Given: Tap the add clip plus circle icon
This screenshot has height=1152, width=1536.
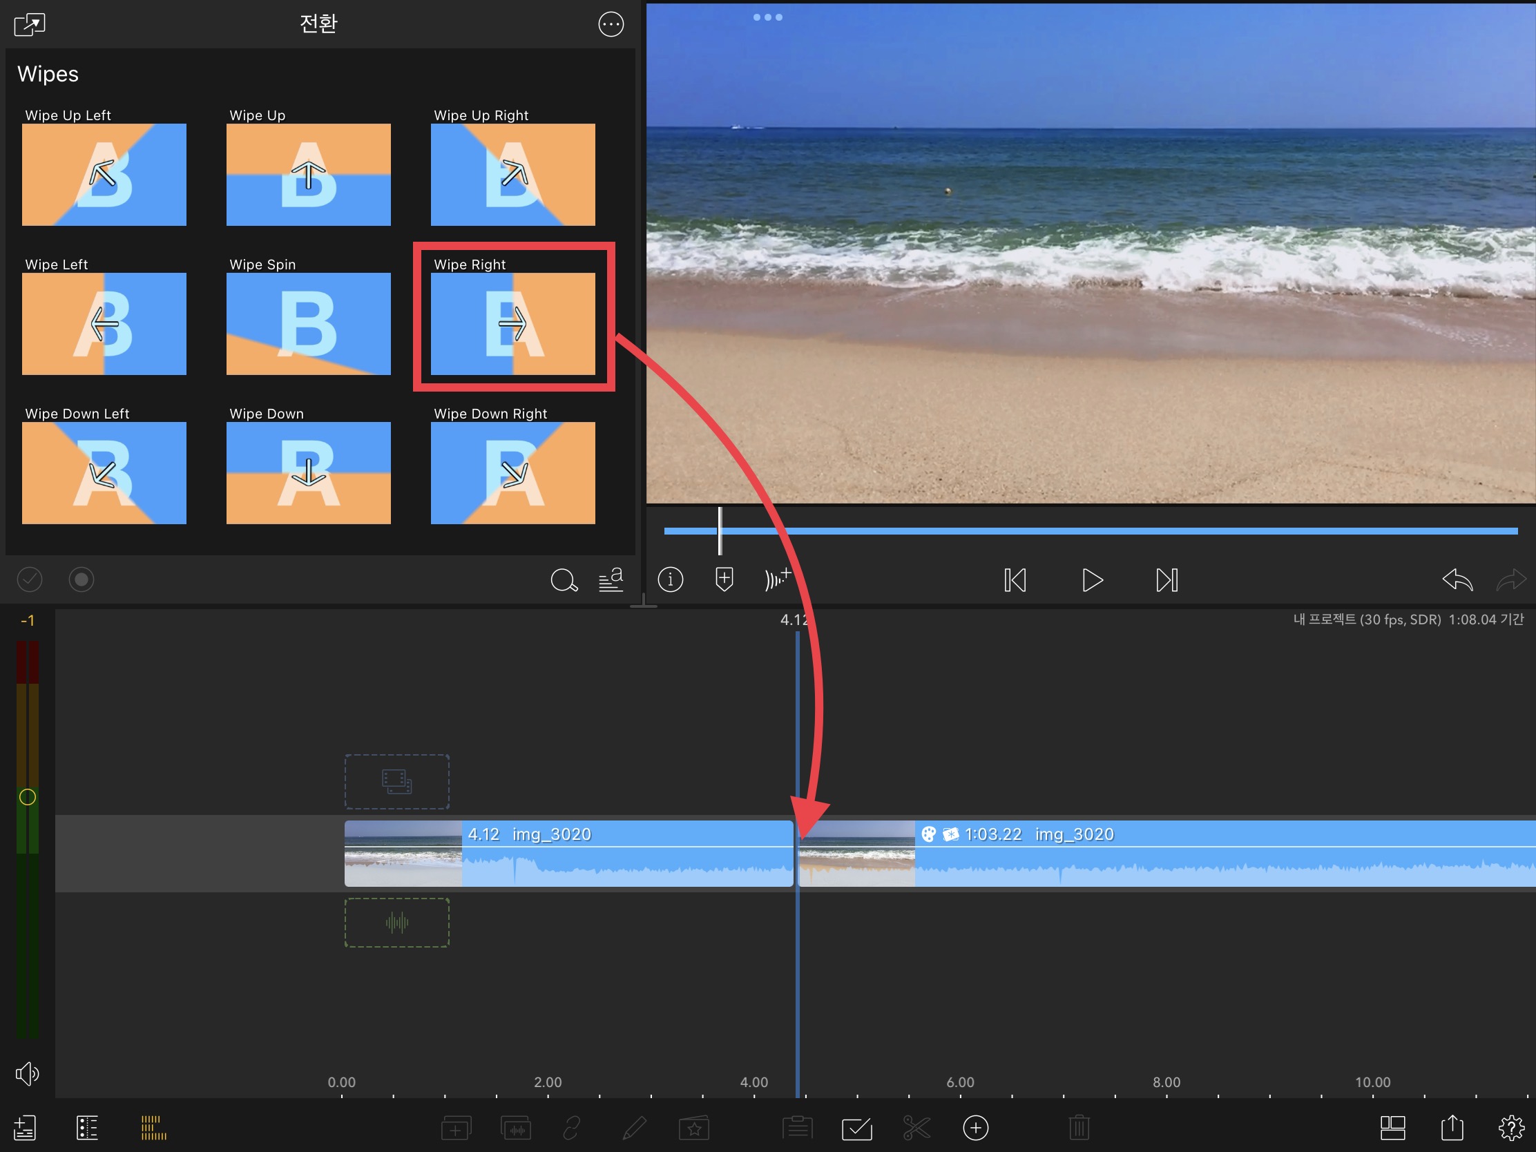Looking at the screenshot, I should tap(975, 1128).
